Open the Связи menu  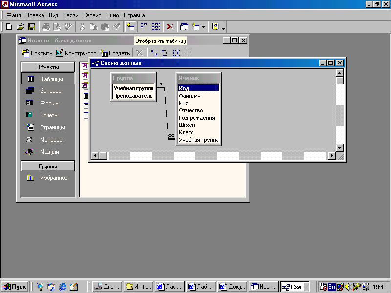pyautogui.click(x=70, y=15)
